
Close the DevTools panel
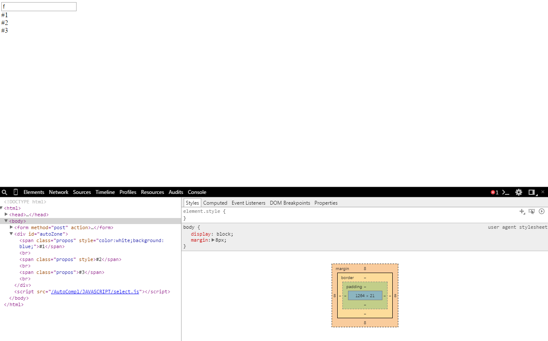[x=543, y=192]
